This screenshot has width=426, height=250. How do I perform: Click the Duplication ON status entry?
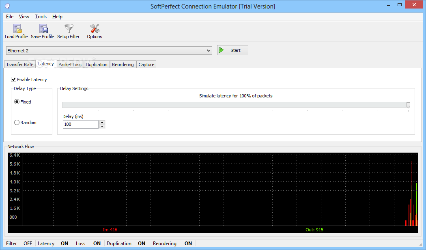coord(126,244)
